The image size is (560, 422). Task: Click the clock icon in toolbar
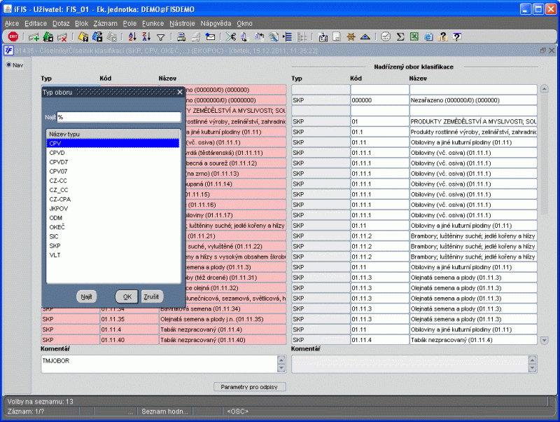[386, 36]
